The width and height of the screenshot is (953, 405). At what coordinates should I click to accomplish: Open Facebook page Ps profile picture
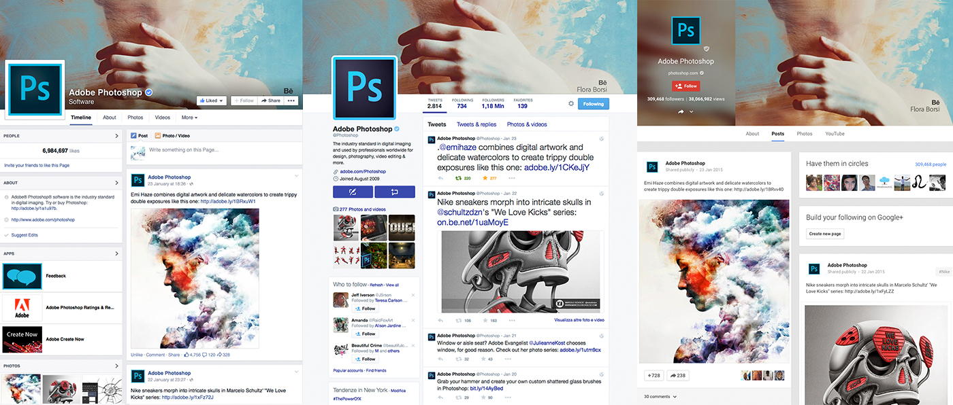pos(35,89)
